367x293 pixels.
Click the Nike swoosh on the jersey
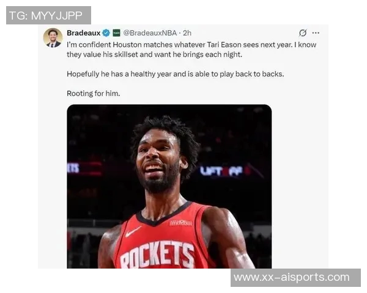click(133, 232)
